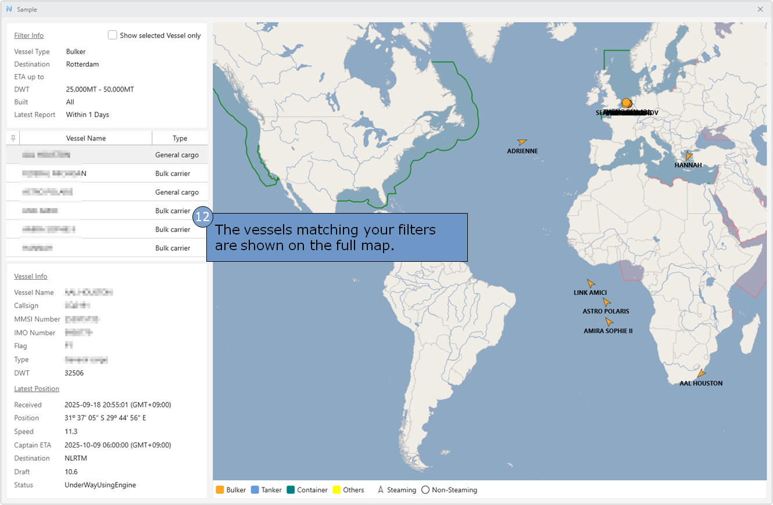Select the HANNAH vessel marker on map

coord(689,156)
